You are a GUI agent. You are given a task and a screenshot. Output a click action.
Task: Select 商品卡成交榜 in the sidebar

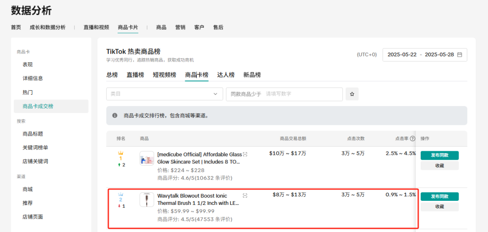51,107
